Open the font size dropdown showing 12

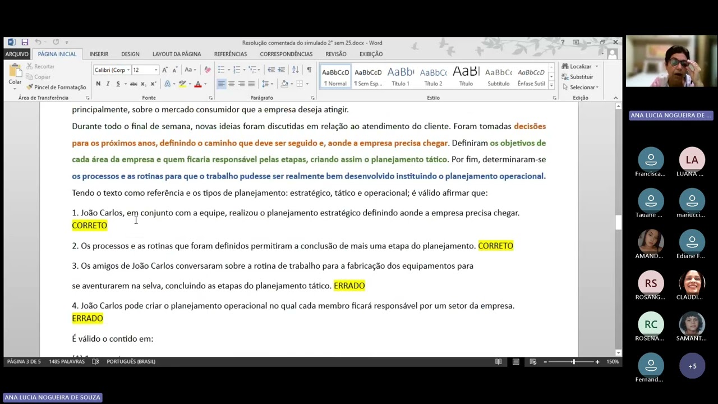tap(156, 70)
